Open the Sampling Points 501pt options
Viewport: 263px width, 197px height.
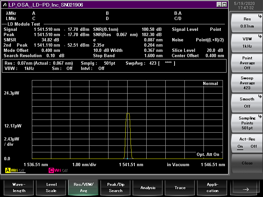247,123
